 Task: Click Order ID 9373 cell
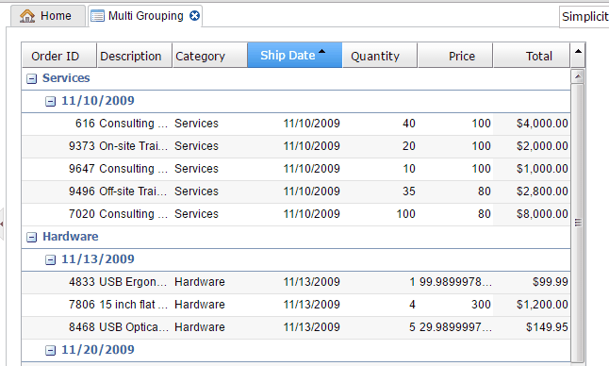[58, 146]
